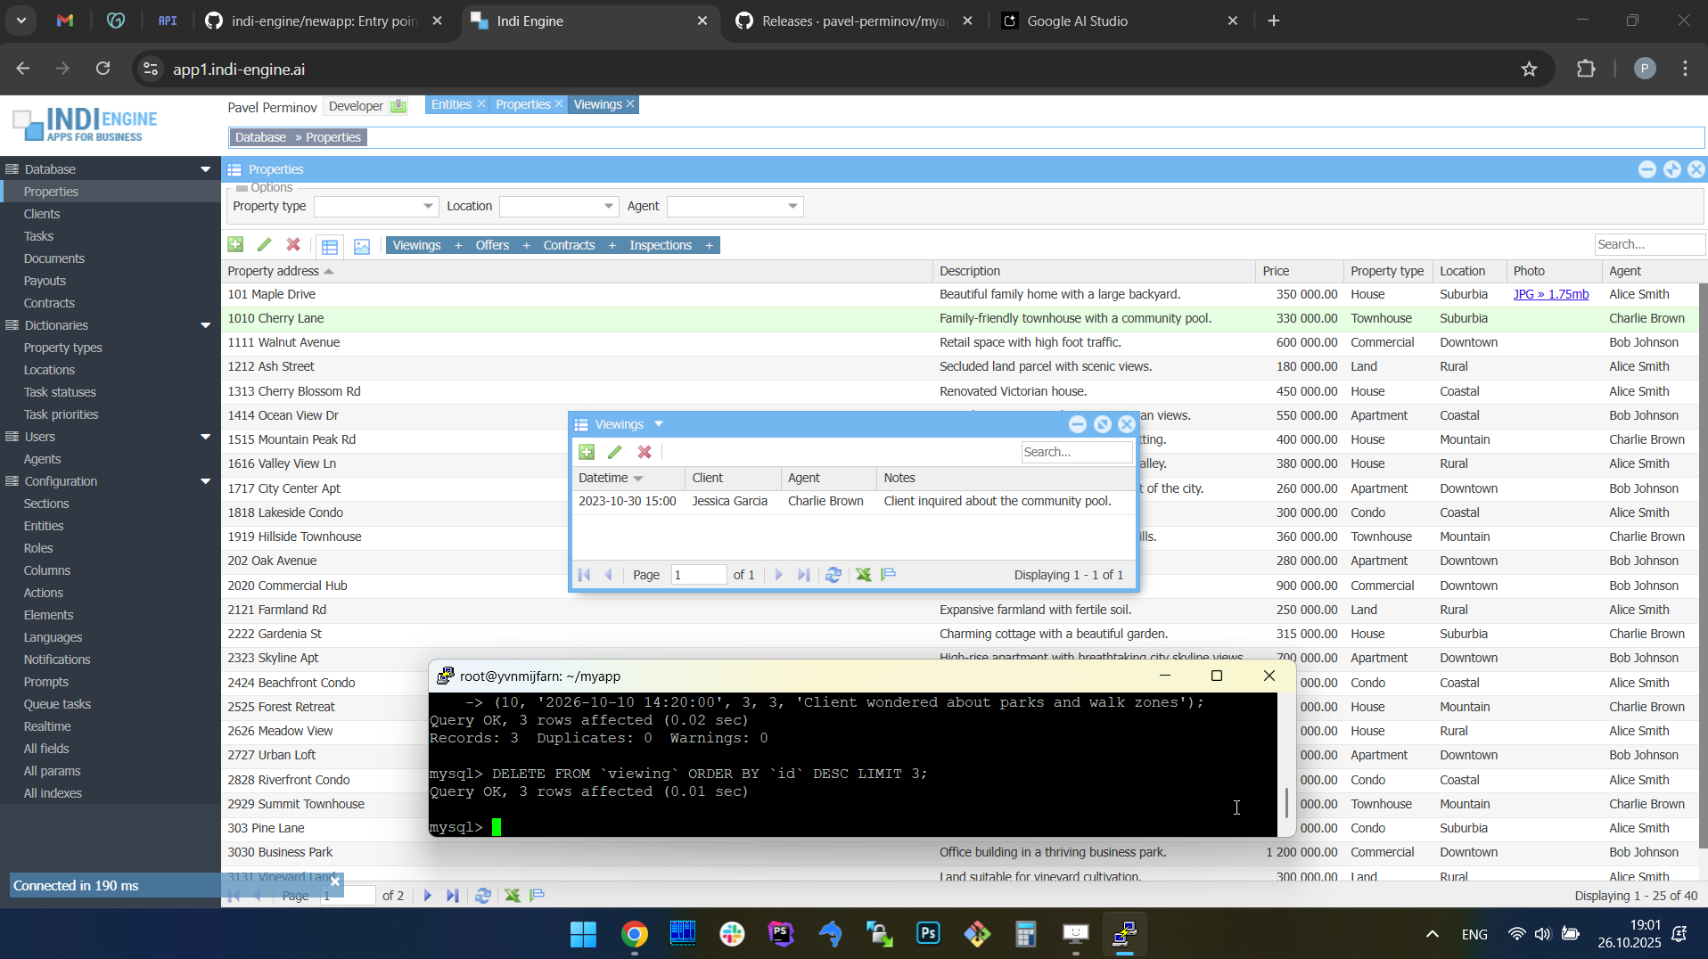Viewport: 1708px width, 959px height.
Task: Switch Properties to image gallery view
Action: pyautogui.click(x=362, y=246)
